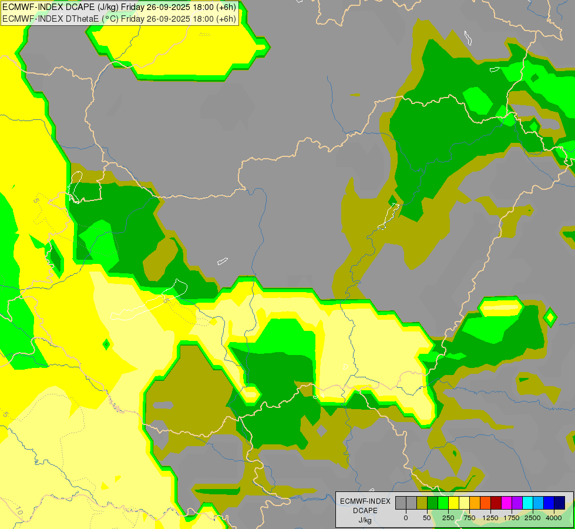Click the "DCAPE" label in the legend
The height and width of the screenshot is (529, 575).
tap(365, 511)
